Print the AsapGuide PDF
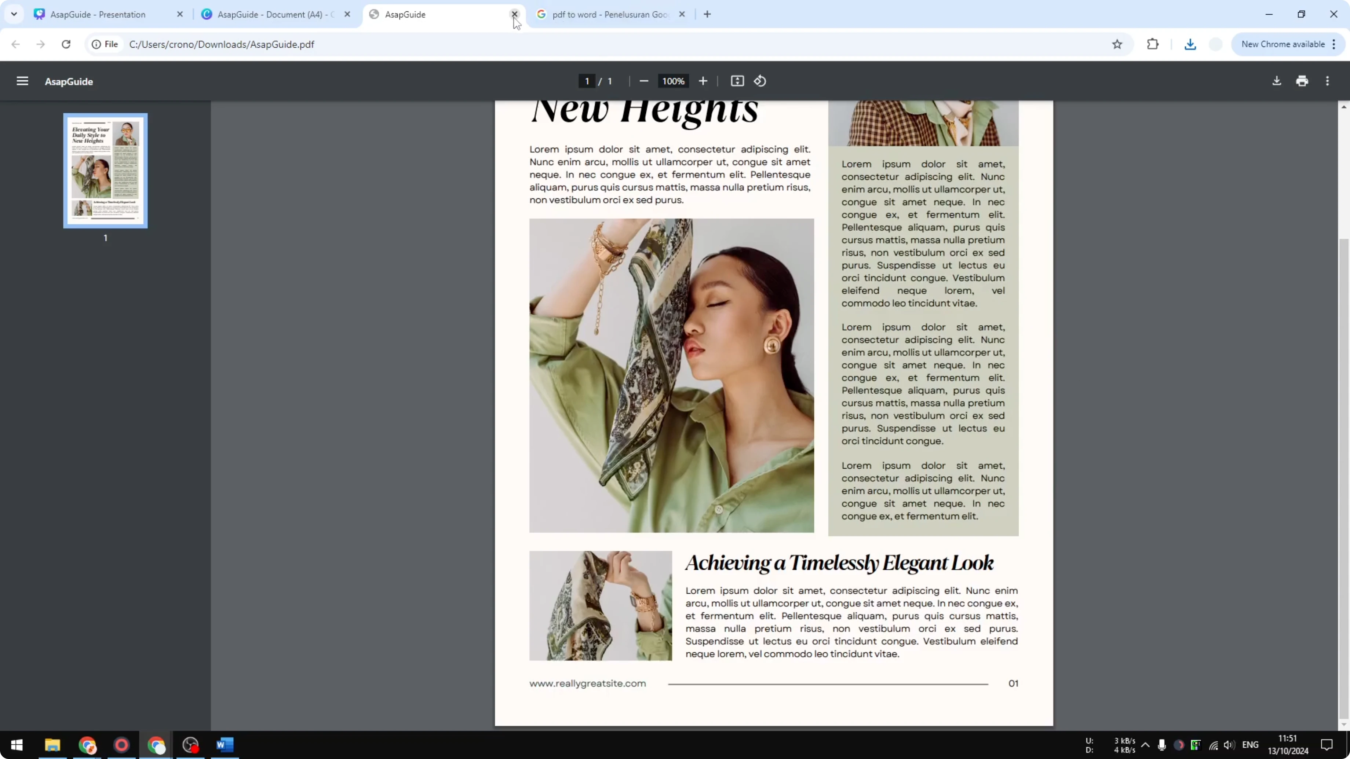 click(x=1302, y=81)
